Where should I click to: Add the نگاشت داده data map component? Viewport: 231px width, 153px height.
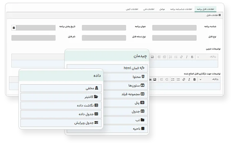[x=61, y=105]
